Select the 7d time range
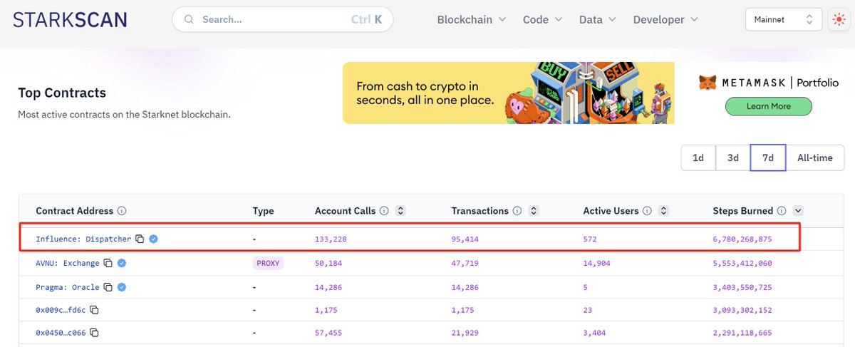Viewport: 855px width, 347px height. (768, 157)
